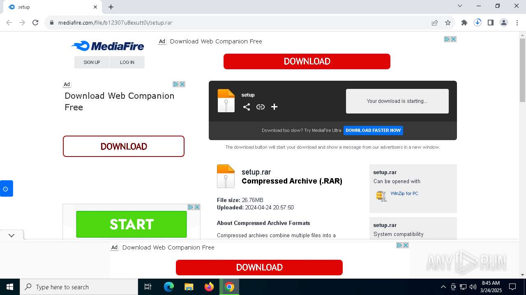
Task: Open Firefox from taskbar
Action: click(x=209, y=287)
